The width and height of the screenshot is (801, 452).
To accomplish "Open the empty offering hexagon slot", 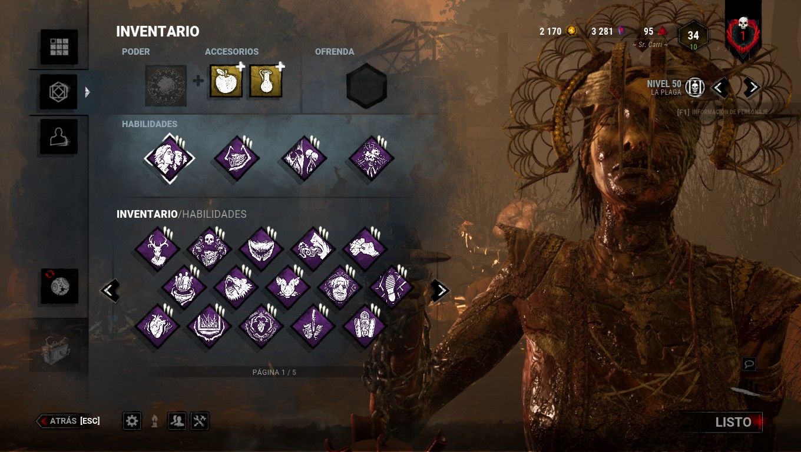I will (x=366, y=86).
